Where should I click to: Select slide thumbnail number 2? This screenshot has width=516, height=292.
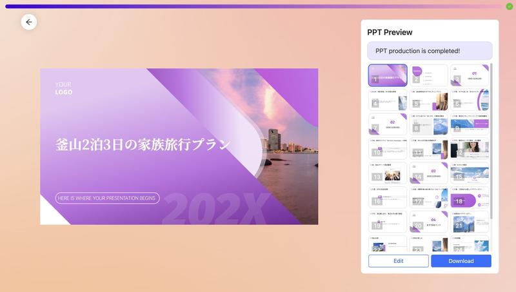tap(429, 75)
